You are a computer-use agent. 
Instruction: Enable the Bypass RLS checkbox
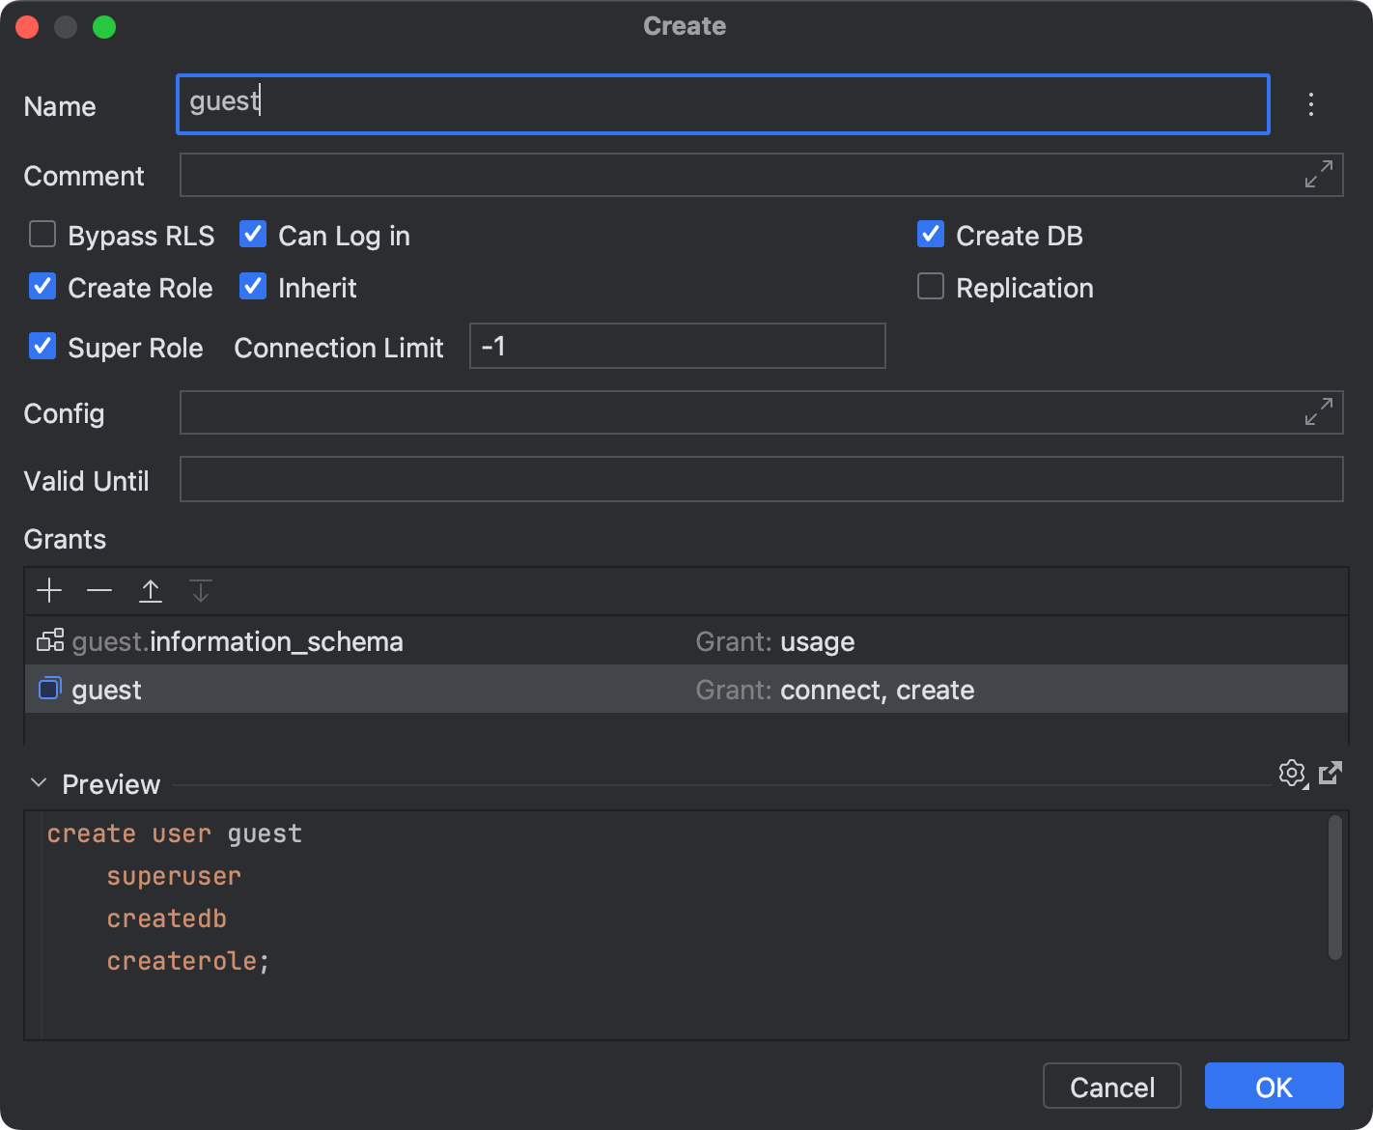point(42,235)
